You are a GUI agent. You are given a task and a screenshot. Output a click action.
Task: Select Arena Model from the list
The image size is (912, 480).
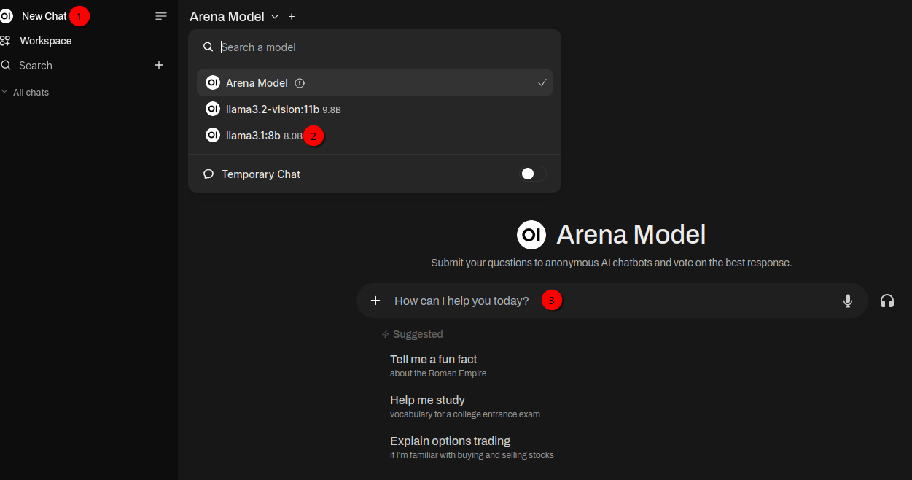(375, 82)
